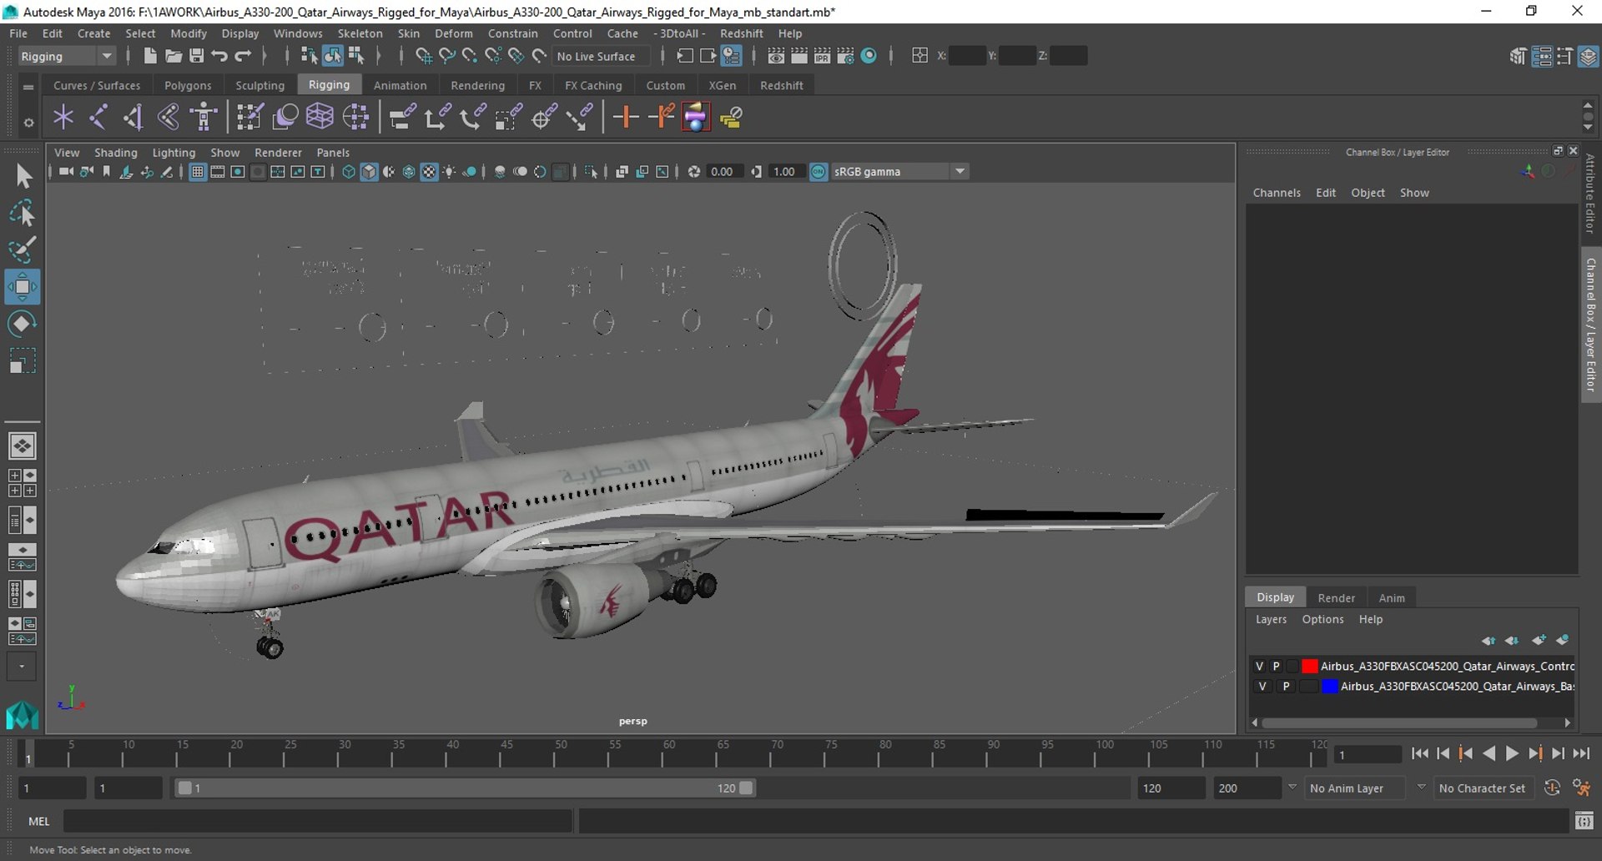Toggle visibility V of the Controllers layer

click(x=1259, y=666)
